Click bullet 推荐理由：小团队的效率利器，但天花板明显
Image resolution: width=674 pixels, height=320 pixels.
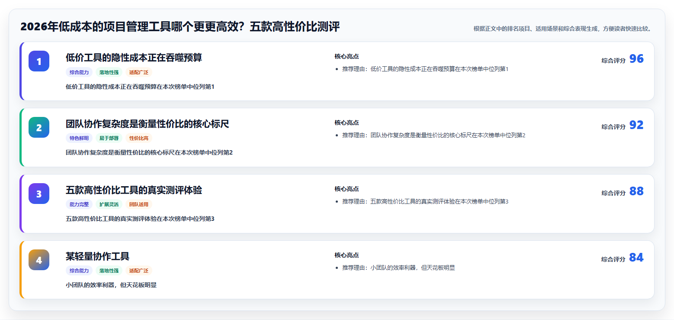click(398, 268)
